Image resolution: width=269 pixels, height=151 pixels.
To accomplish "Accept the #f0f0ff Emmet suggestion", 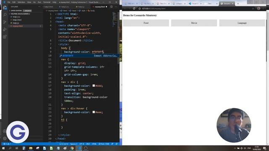I will (89, 56).
